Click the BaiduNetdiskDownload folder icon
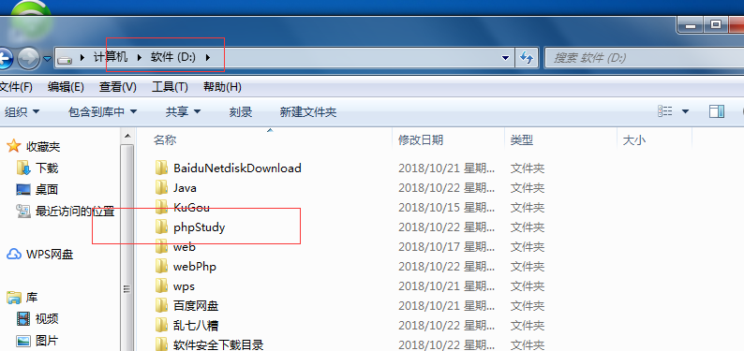 tap(161, 168)
